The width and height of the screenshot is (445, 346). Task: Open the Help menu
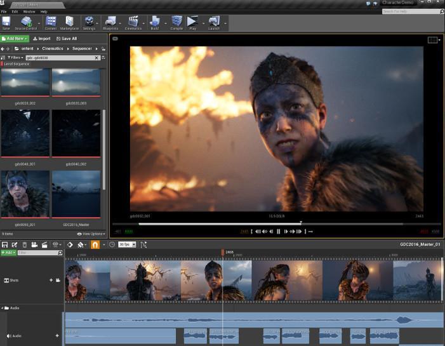tap(44, 11)
